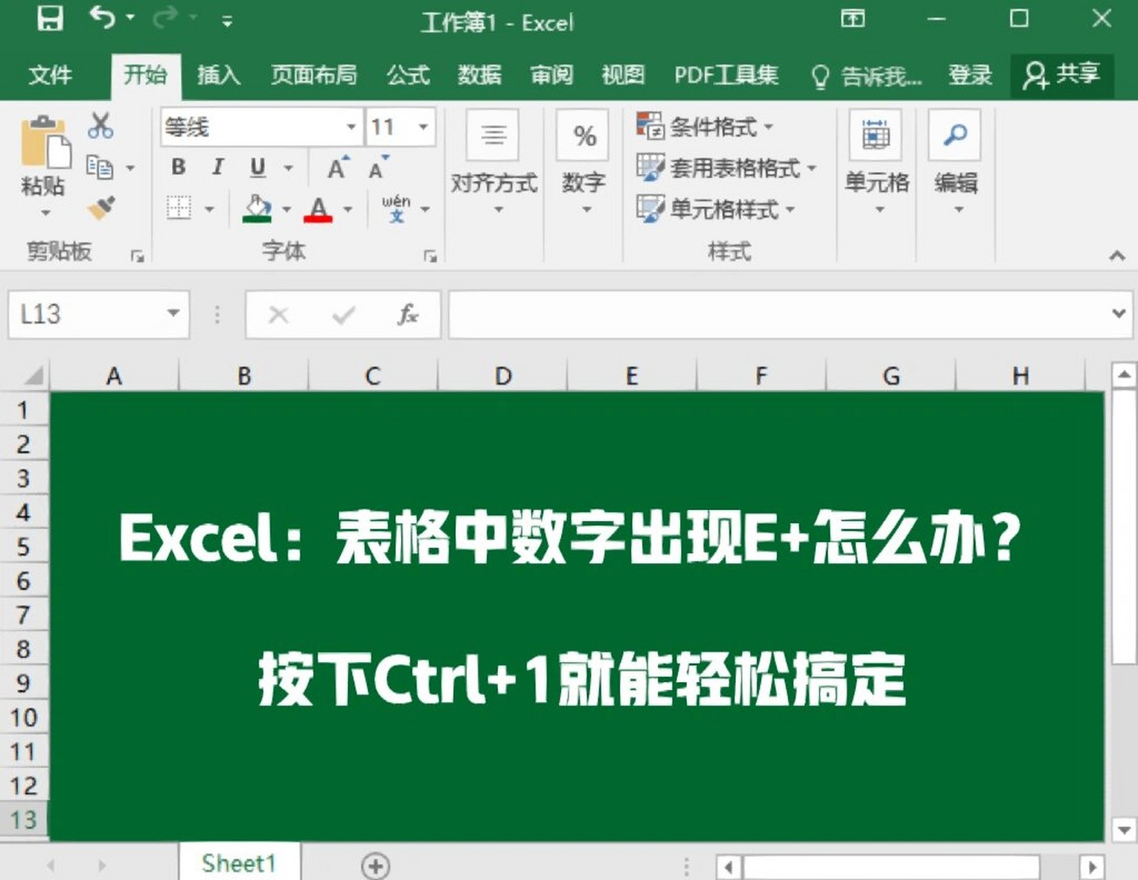This screenshot has width=1138, height=880.
Task: Select the Format Painter brush icon
Action: click(101, 208)
